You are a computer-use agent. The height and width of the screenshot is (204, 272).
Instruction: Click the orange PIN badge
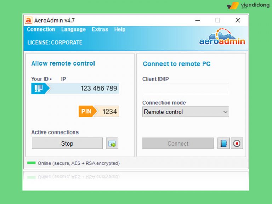[86, 111]
